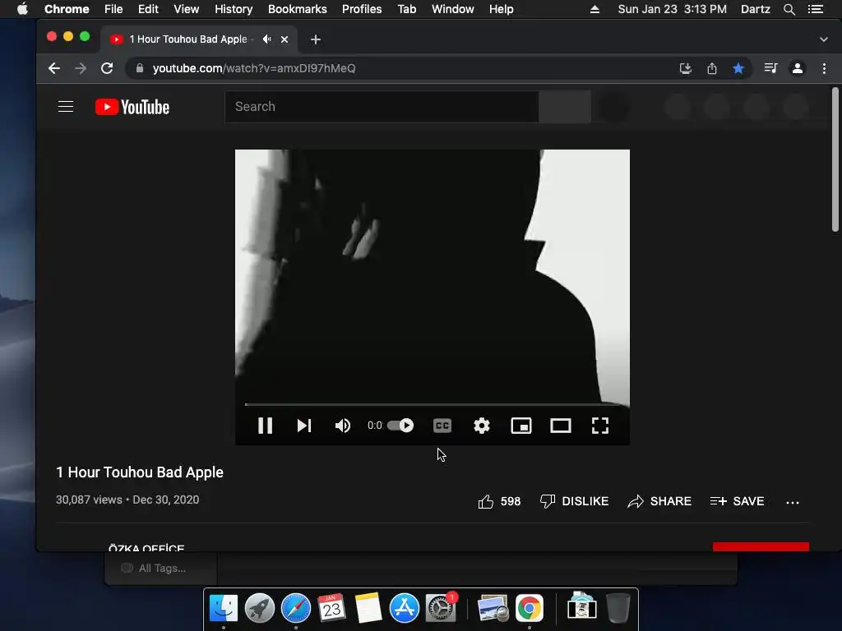842x631 pixels.
Task: Share this page icon in address bar
Action: (712, 68)
